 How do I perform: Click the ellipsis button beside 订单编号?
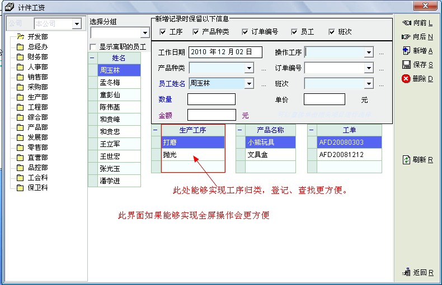click(381, 69)
